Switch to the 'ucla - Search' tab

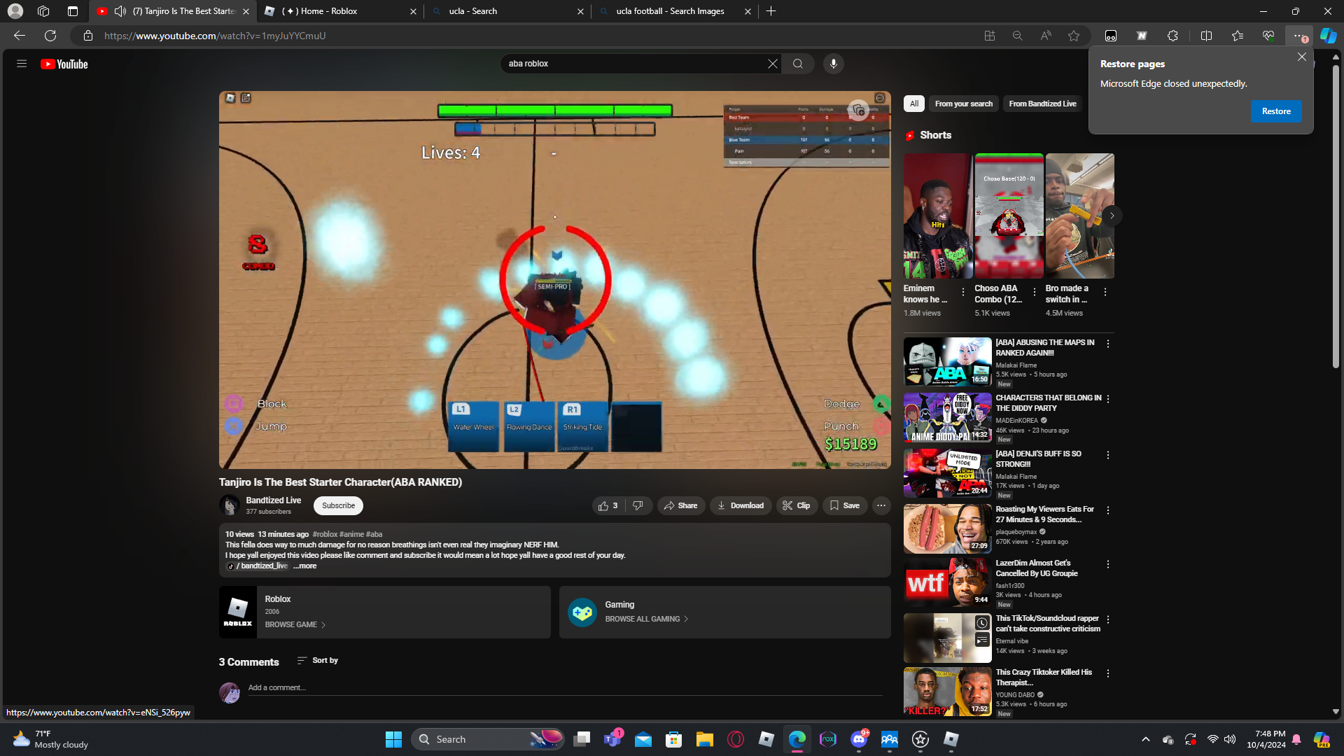508,11
